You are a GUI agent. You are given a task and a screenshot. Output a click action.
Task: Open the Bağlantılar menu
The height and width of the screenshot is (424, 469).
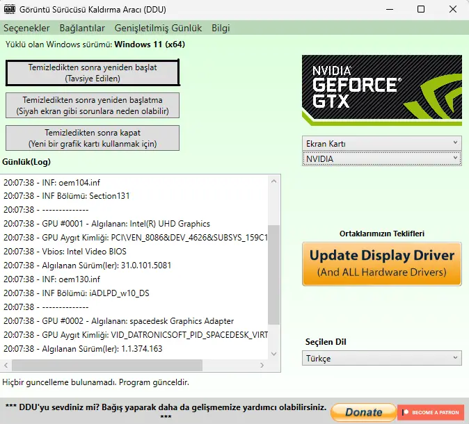point(82,28)
